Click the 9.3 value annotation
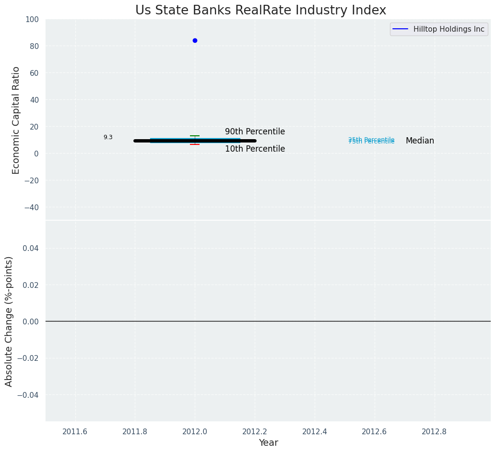The image size is (496, 452). (108, 137)
